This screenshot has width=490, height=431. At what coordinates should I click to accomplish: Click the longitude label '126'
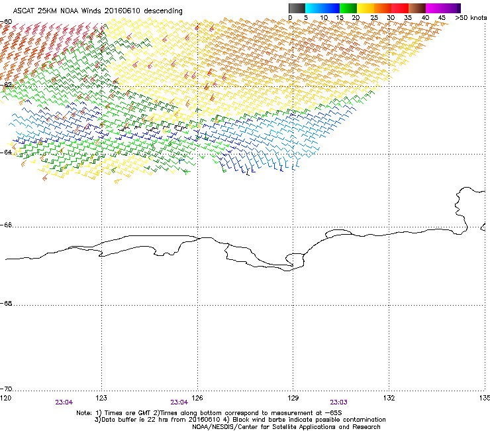click(x=197, y=398)
